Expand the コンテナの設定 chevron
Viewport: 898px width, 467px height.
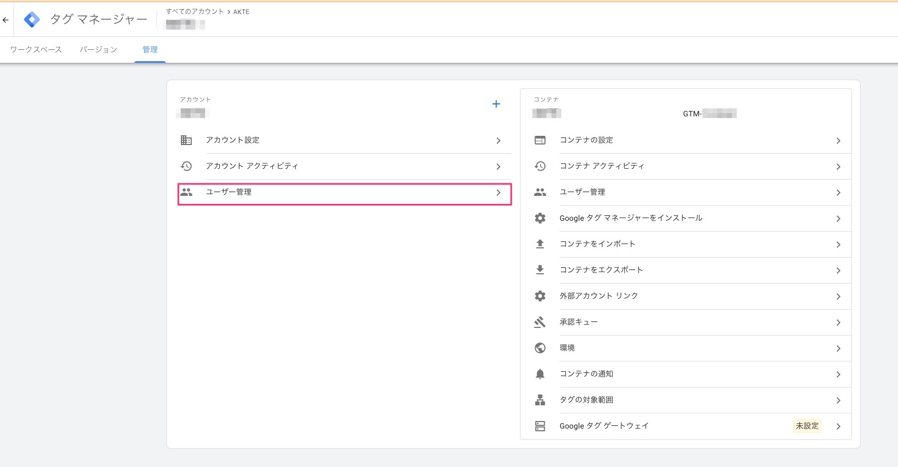point(838,141)
